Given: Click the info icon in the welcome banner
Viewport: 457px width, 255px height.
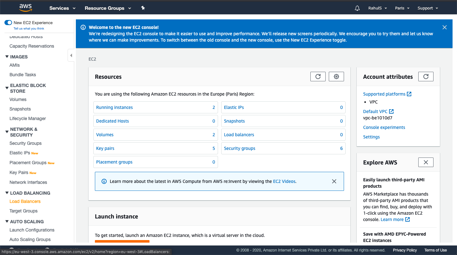Looking at the screenshot, I should click(83, 28).
